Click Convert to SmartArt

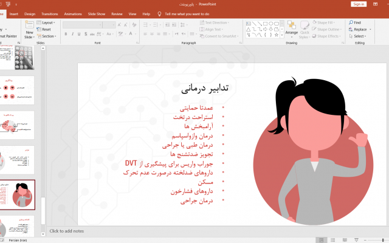click(219, 36)
